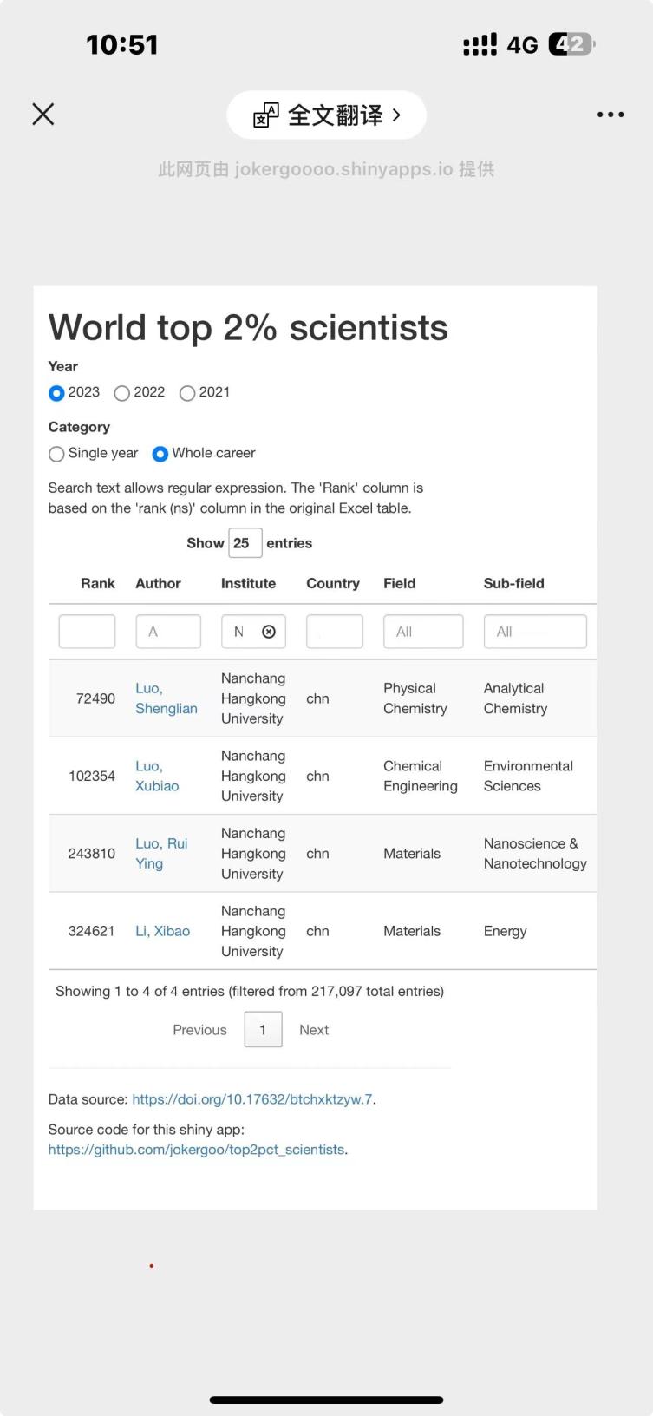Tap the full-text translate icon
The height and width of the screenshot is (1416, 653).
coord(266,115)
